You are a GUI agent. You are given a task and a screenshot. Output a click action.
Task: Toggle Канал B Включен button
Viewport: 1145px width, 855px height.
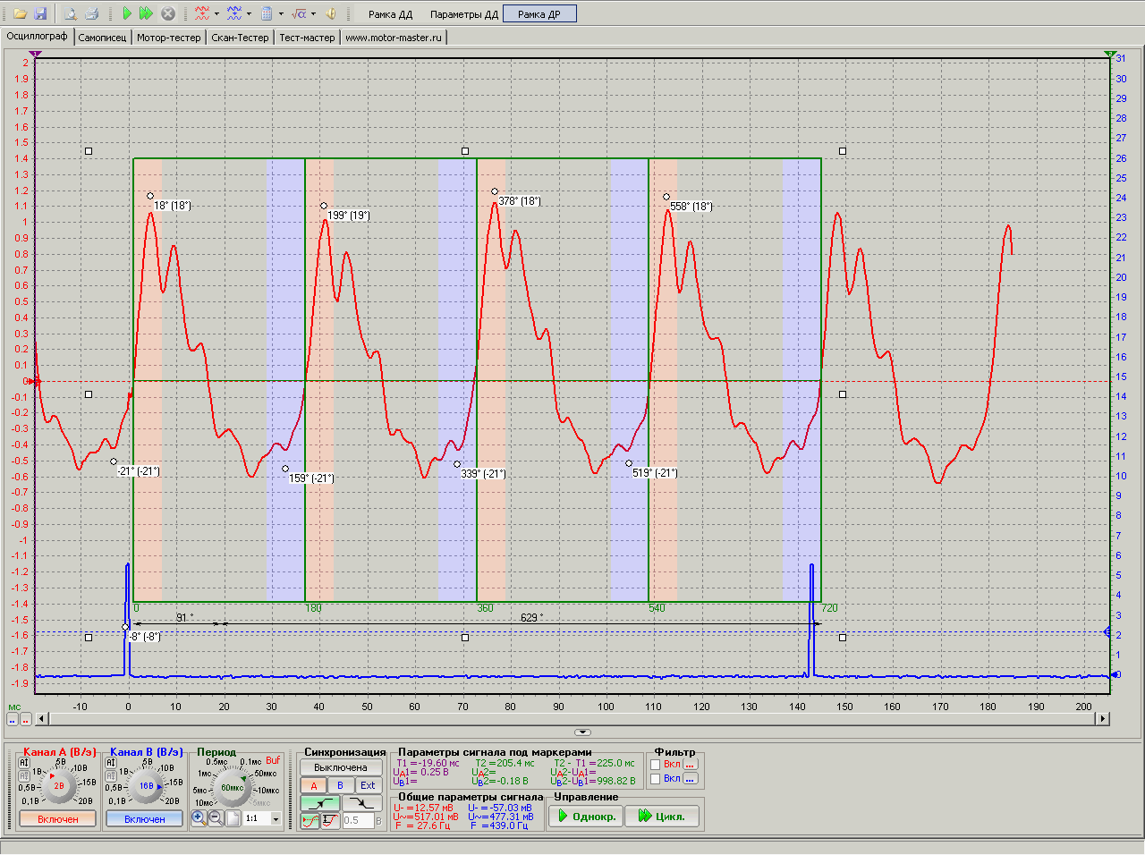[145, 819]
